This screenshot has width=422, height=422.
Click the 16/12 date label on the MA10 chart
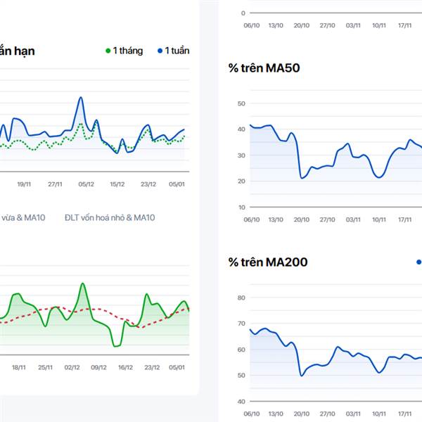[125, 367]
